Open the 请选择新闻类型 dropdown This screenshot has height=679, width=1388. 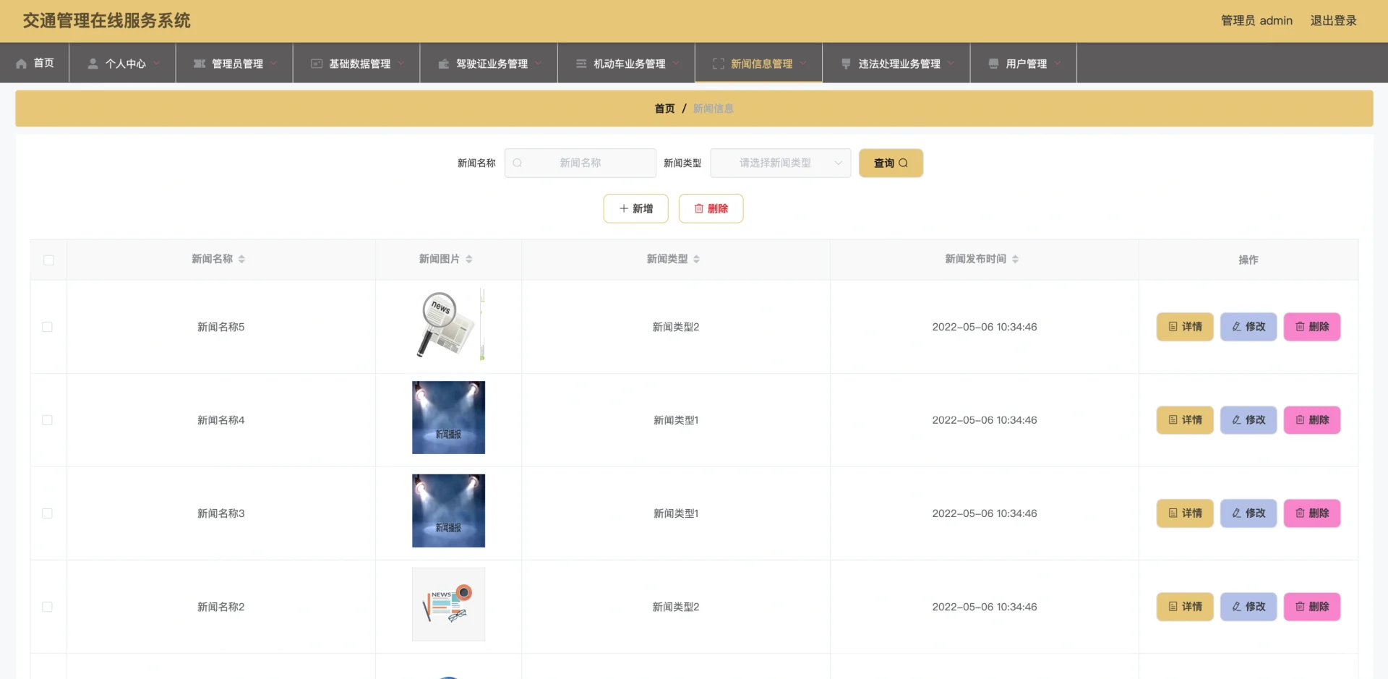click(780, 163)
